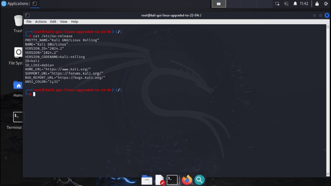Open the display settings tray icon
331x186 pixels.
point(277,4)
